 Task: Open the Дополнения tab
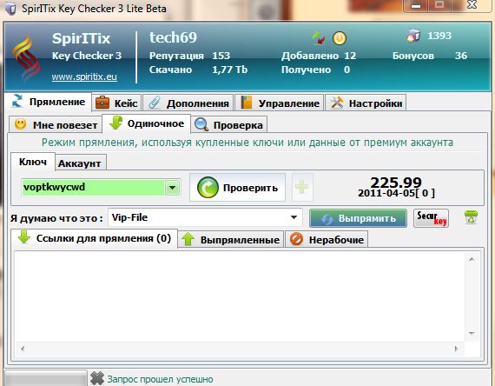point(188,103)
